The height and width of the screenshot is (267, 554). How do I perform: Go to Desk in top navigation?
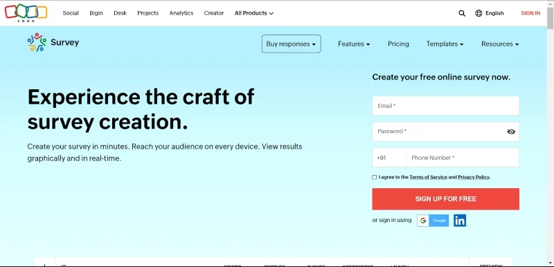pos(120,13)
